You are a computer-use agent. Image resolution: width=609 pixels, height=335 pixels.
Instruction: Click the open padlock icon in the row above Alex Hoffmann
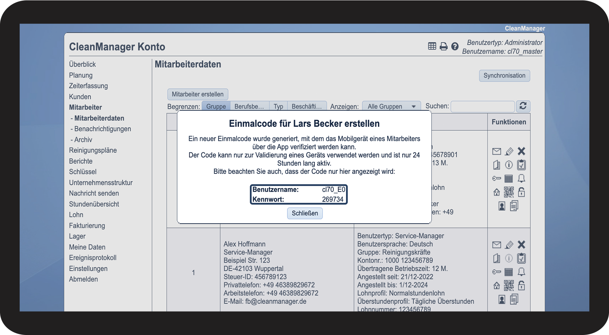click(x=521, y=192)
